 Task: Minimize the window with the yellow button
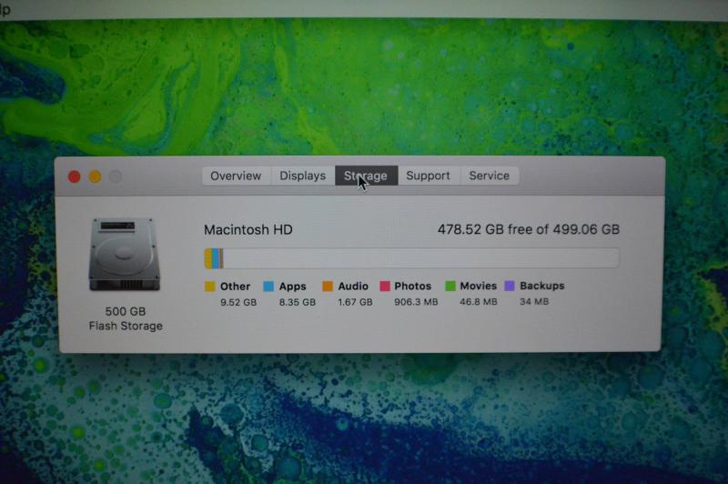point(95,176)
